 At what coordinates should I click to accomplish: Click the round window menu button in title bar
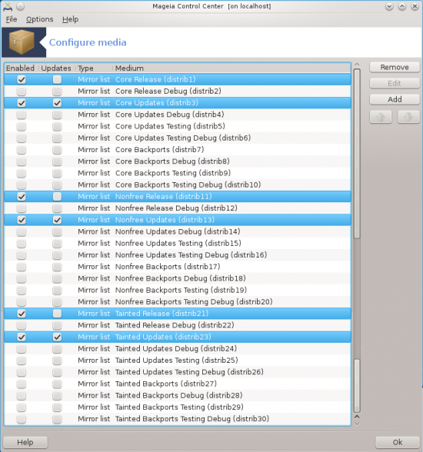[20, 6]
